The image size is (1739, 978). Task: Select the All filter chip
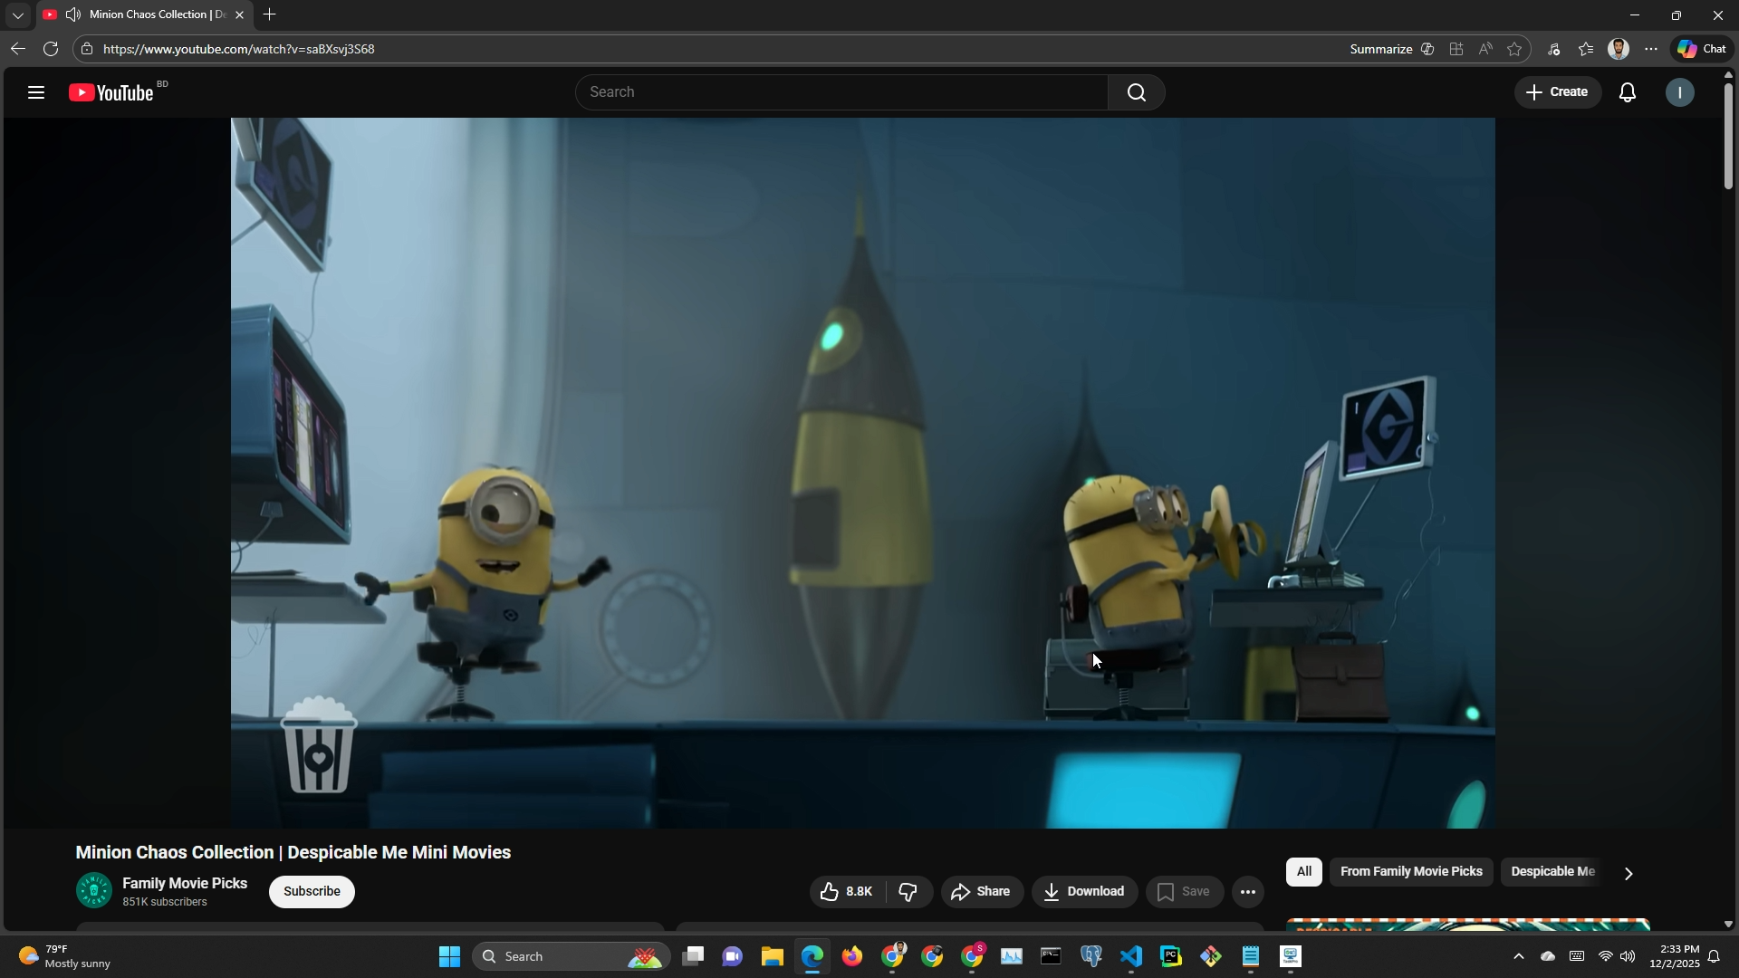1303,872
